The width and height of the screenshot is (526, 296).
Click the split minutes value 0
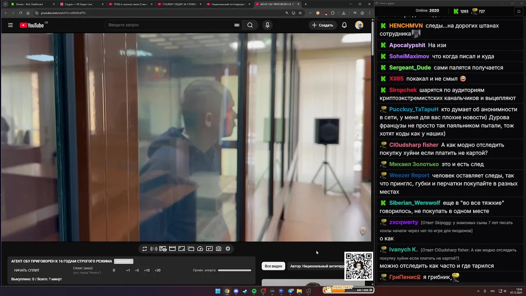click(x=114, y=271)
